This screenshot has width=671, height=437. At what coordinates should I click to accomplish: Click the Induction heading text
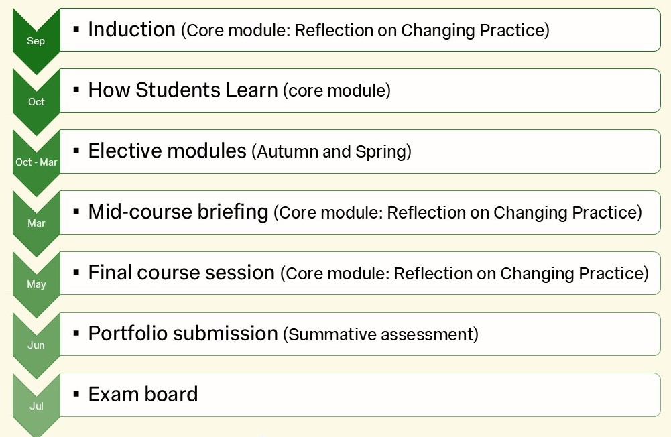pos(131,29)
